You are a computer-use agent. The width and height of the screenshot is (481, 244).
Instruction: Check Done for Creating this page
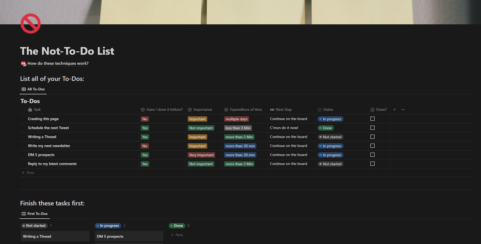[x=372, y=119]
